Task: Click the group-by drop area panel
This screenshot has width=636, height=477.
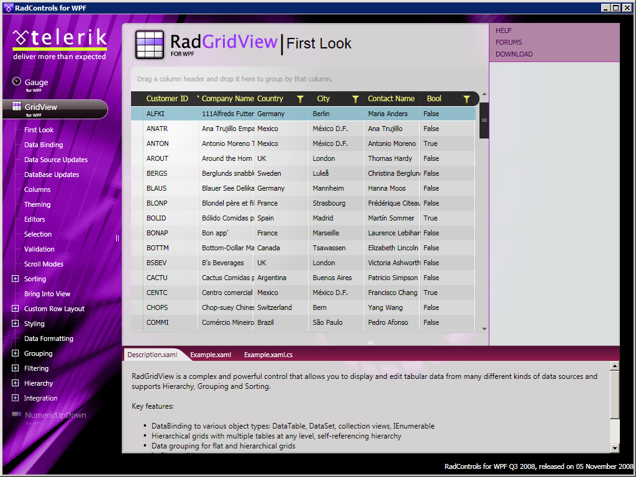Action: pos(306,79)
